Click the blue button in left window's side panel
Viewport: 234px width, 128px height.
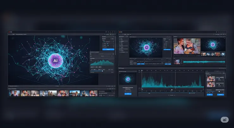[108, 49]
